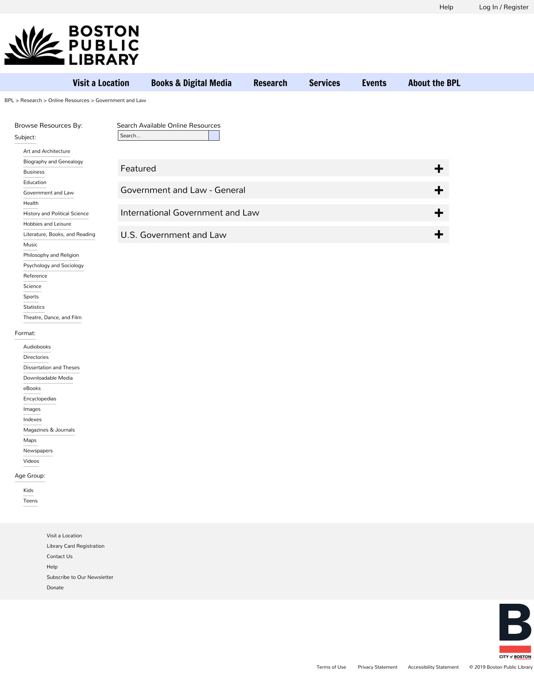The height and width of the screenshot is (675, 534).
Task: Browse Business subject
Action: (34, 172)
